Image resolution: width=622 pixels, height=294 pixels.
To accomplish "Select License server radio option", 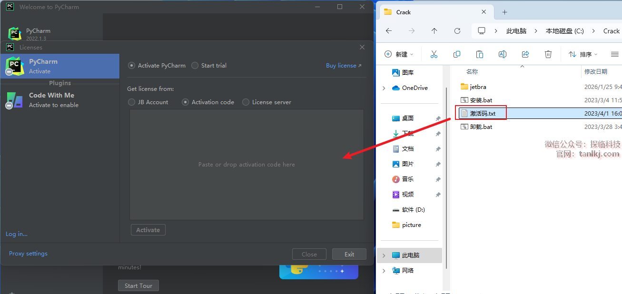I will tap(246, 102).
